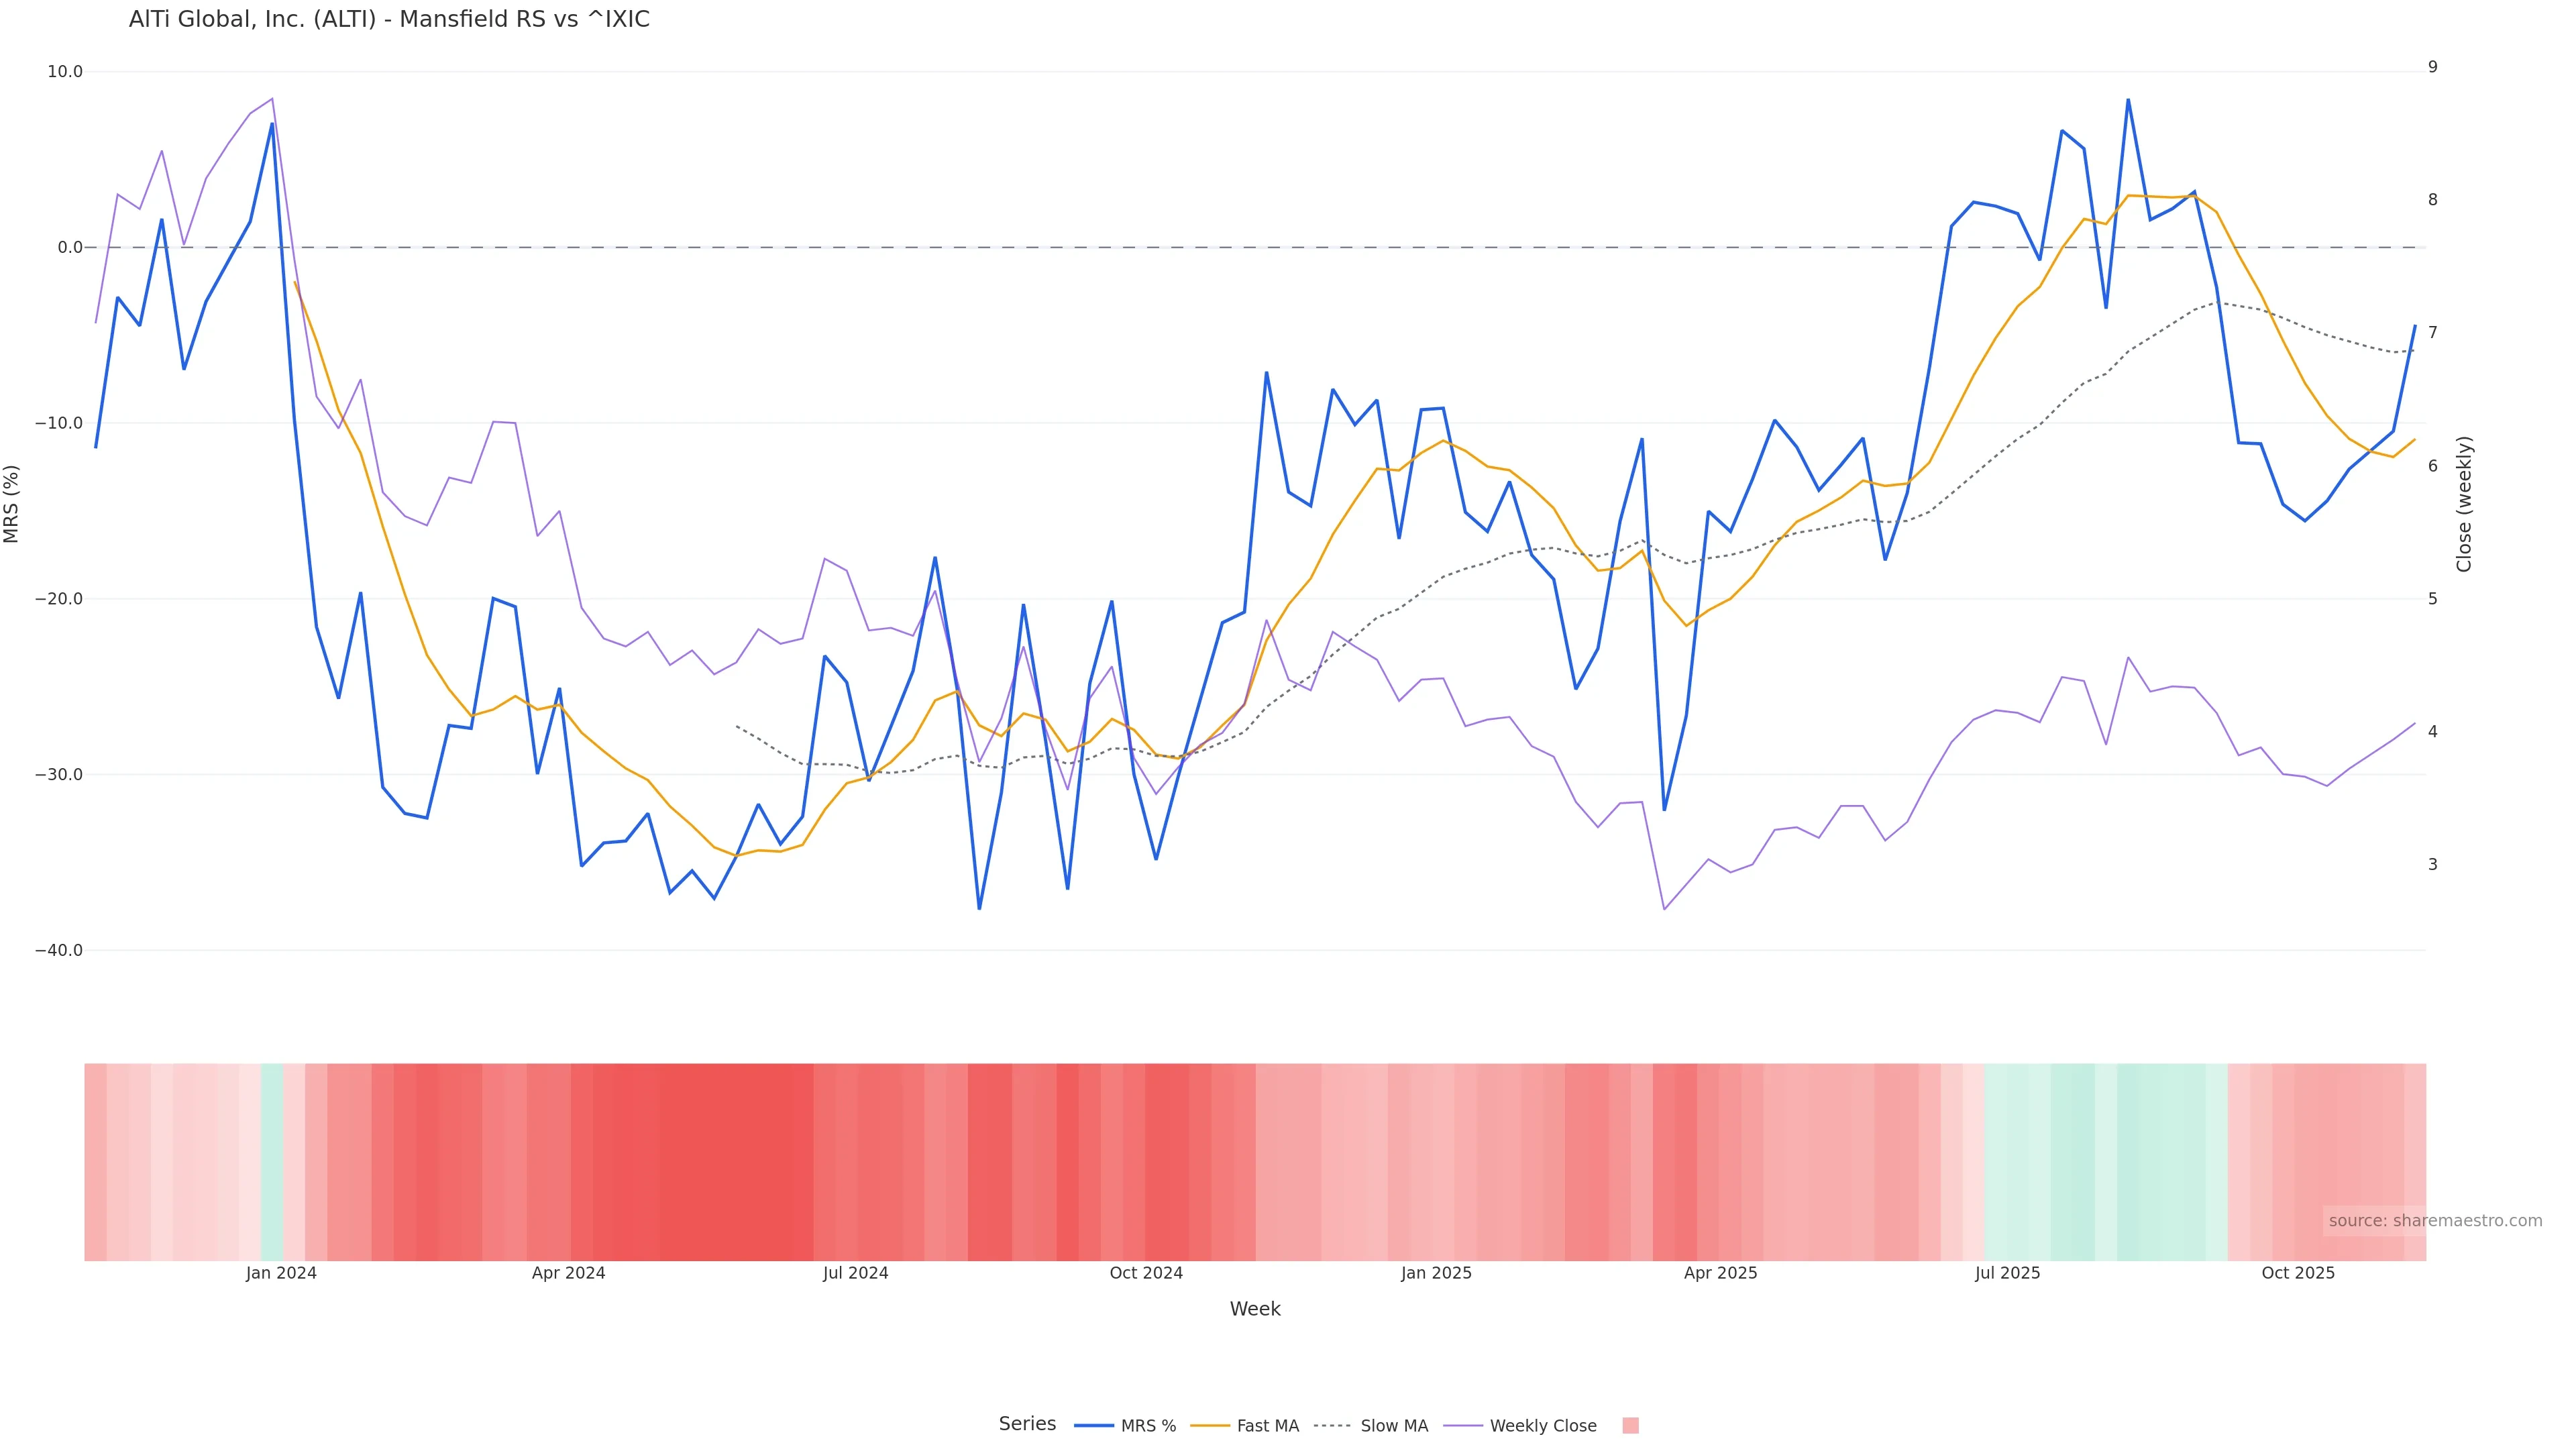Click the Jan 2025 date tick label
This screenshot has height=1449, width=2576.
(1436, 1273)
